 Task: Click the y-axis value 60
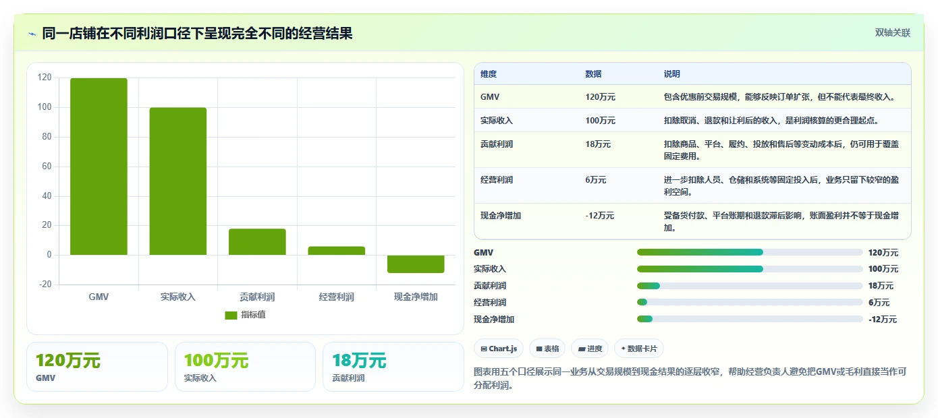click(x=47, y=167)
